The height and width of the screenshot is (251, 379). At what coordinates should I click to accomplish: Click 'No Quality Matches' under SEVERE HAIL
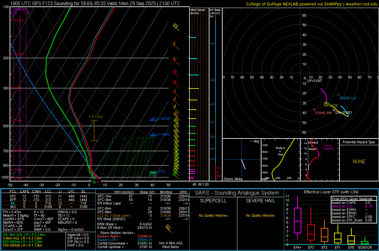[x=260, y=215]
